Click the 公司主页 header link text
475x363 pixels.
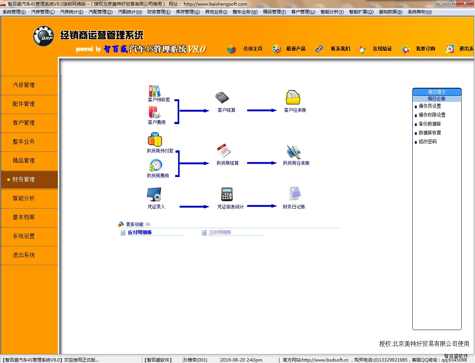[253, 49]
